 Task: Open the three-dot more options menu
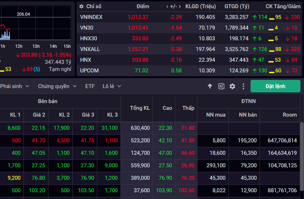pos(243,86)
